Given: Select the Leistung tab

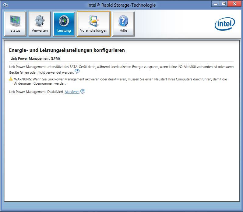Looking at the screenshot, I should pos(64,24).
